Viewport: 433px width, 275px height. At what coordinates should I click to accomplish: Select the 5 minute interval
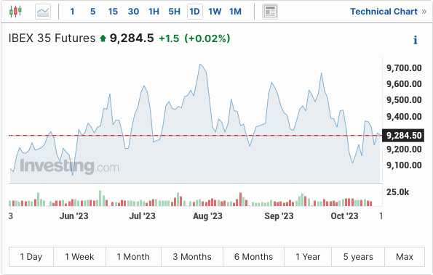click(93, 12)
